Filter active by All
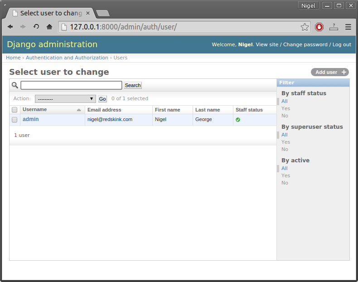Viewport: 358px width, 282px height. [x=285, y=168]
